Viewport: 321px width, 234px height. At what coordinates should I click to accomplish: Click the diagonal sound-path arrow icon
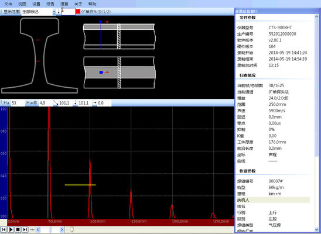pos(56,103)
